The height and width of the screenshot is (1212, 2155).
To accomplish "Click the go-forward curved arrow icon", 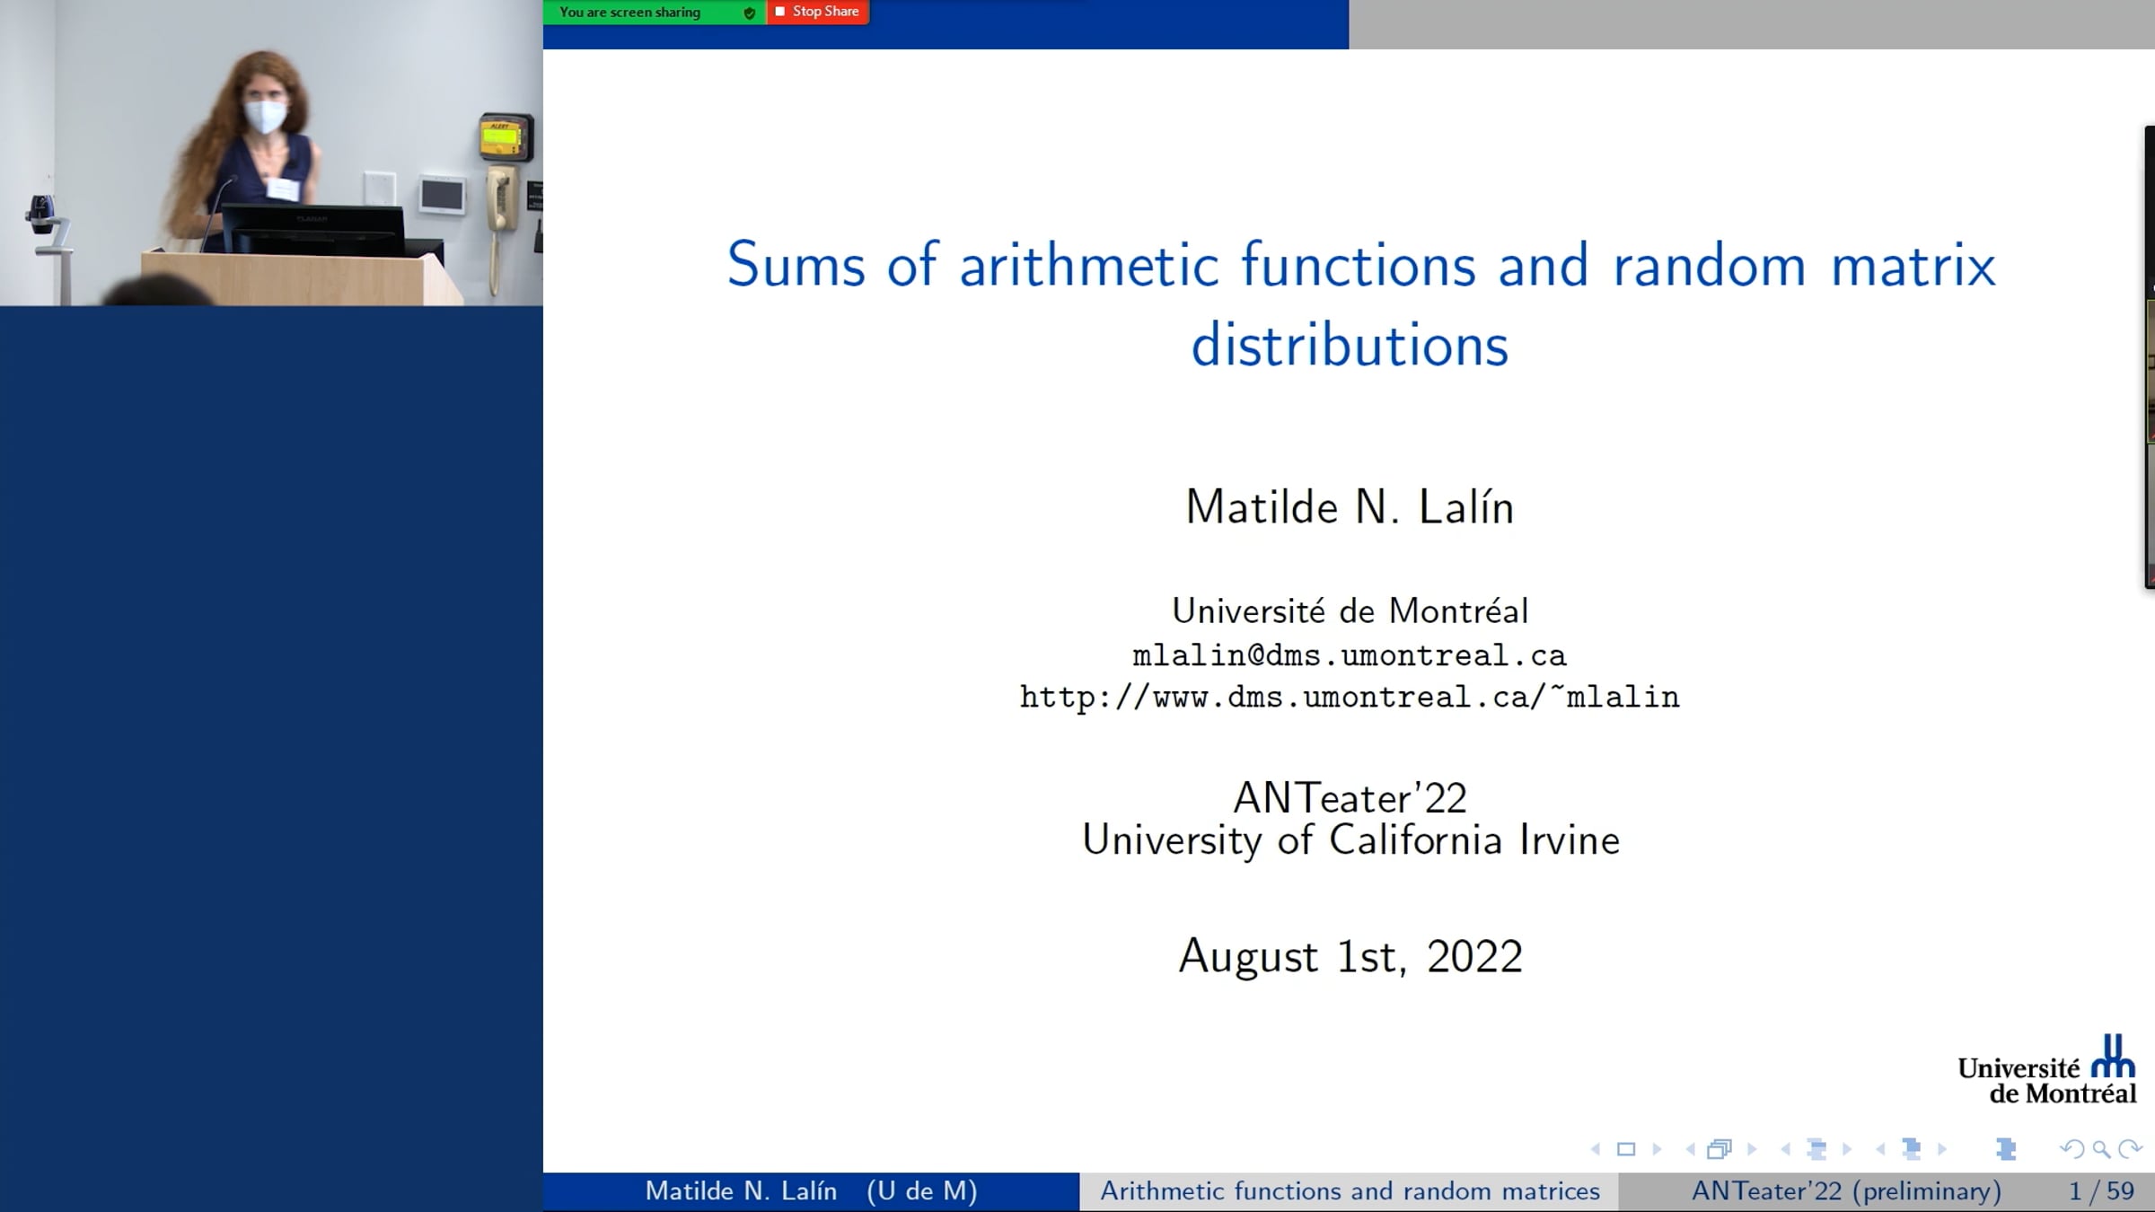I will tap(2130, 1149).
